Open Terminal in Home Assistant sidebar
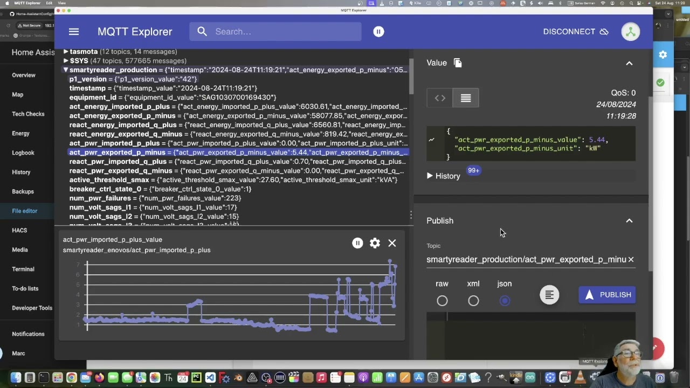Screen dimensions: 690x388 point(23,269)
